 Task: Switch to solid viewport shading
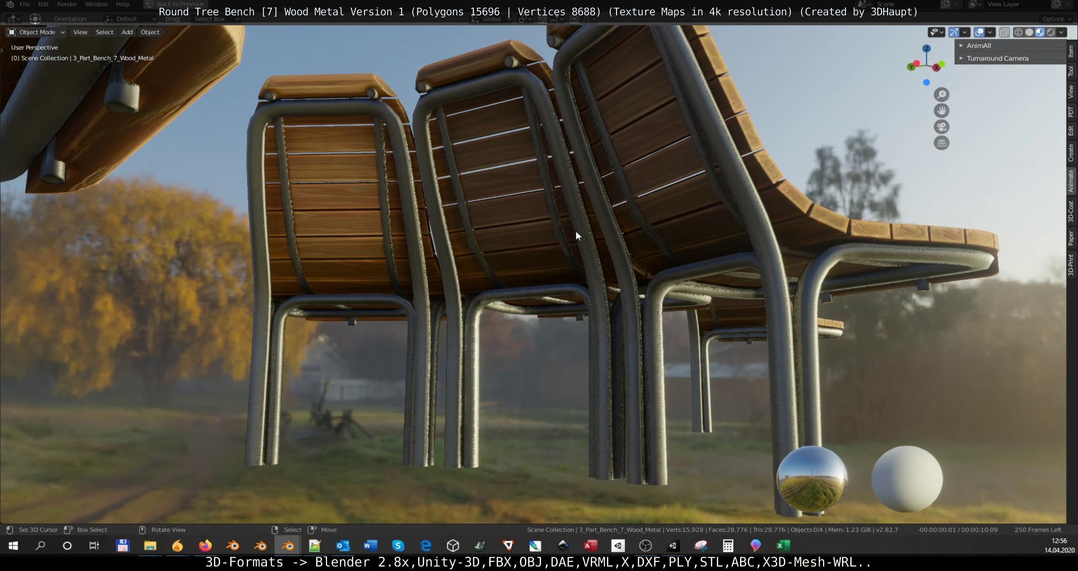pos(1029,32)
